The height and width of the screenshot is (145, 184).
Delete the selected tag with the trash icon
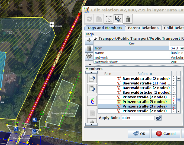coord(89,49)
